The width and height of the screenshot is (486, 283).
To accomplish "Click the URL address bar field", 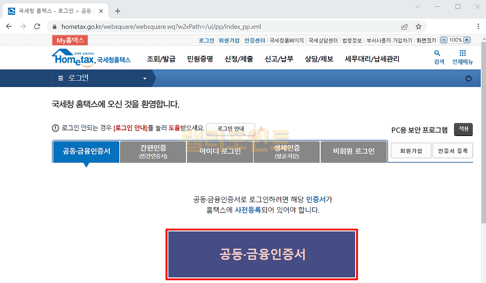I will pos(228,27).
